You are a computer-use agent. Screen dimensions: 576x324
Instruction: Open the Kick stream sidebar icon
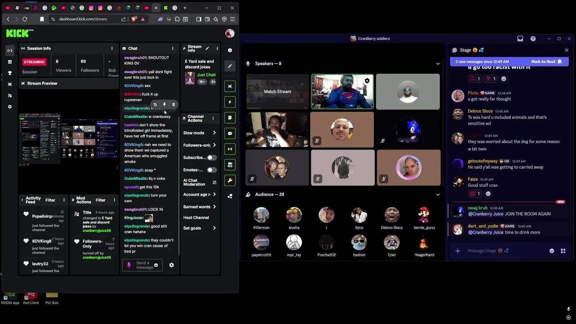pyautogui.click(x=10, y=50)
